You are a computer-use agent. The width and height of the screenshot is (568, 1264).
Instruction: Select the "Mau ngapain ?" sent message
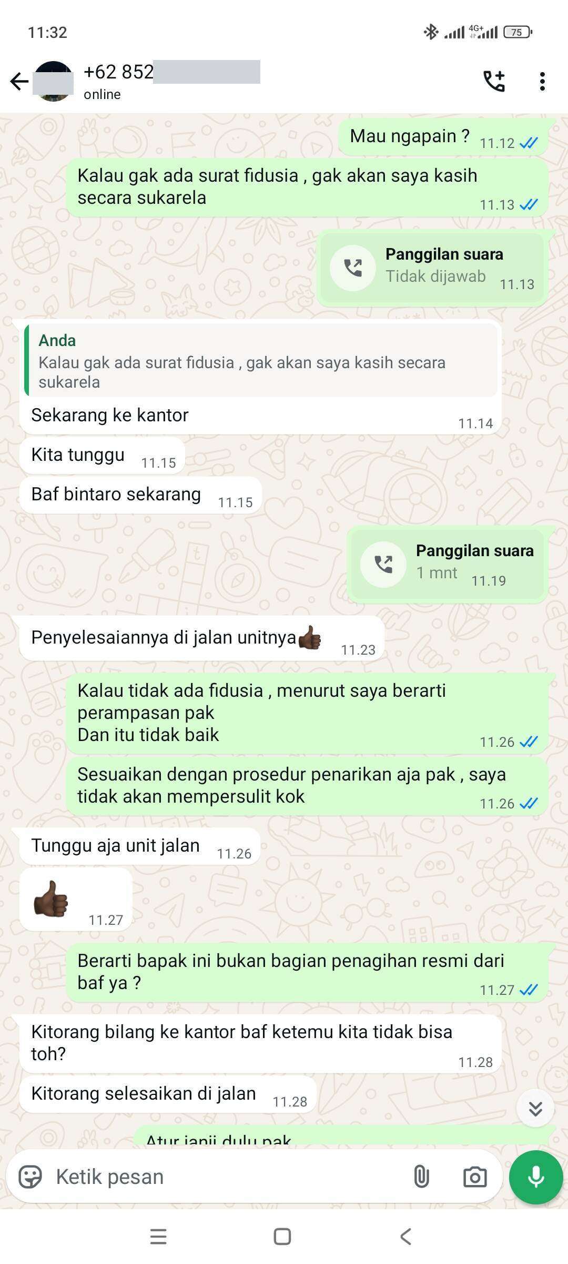443,137
